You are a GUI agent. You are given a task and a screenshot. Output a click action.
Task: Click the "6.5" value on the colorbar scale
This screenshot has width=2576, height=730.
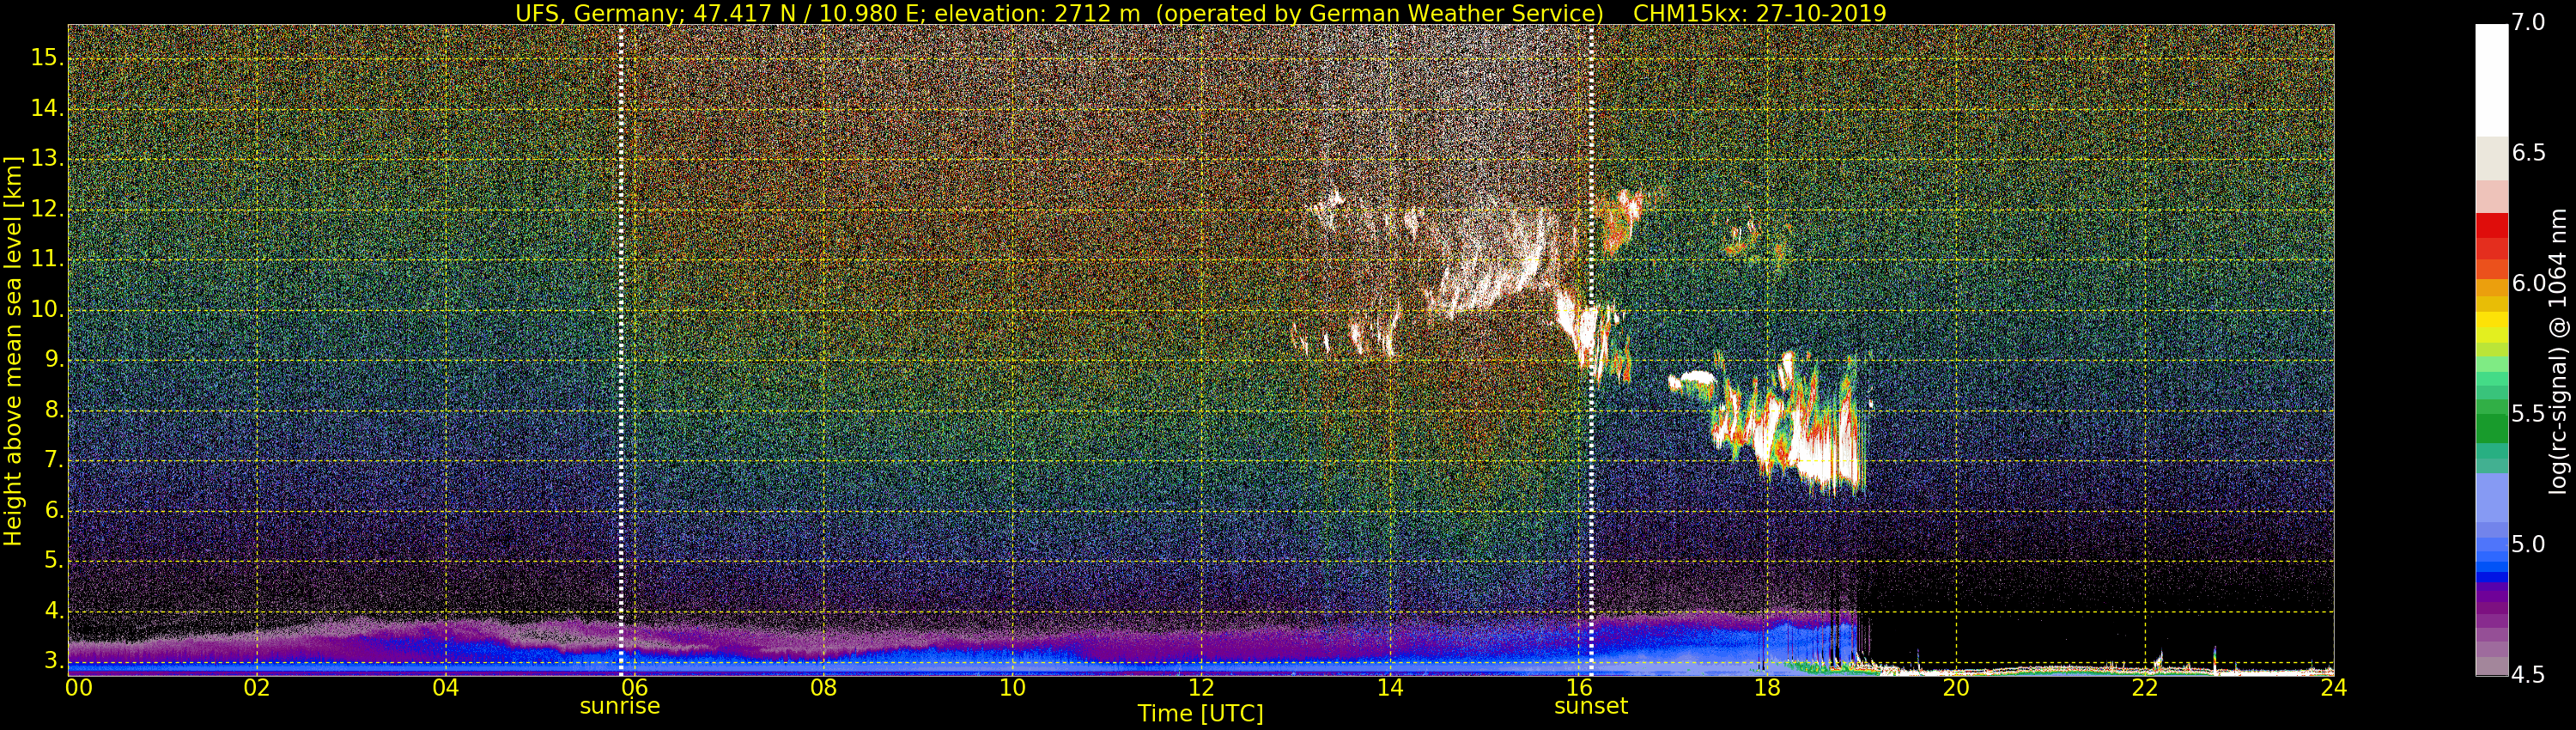(2528, 153)
